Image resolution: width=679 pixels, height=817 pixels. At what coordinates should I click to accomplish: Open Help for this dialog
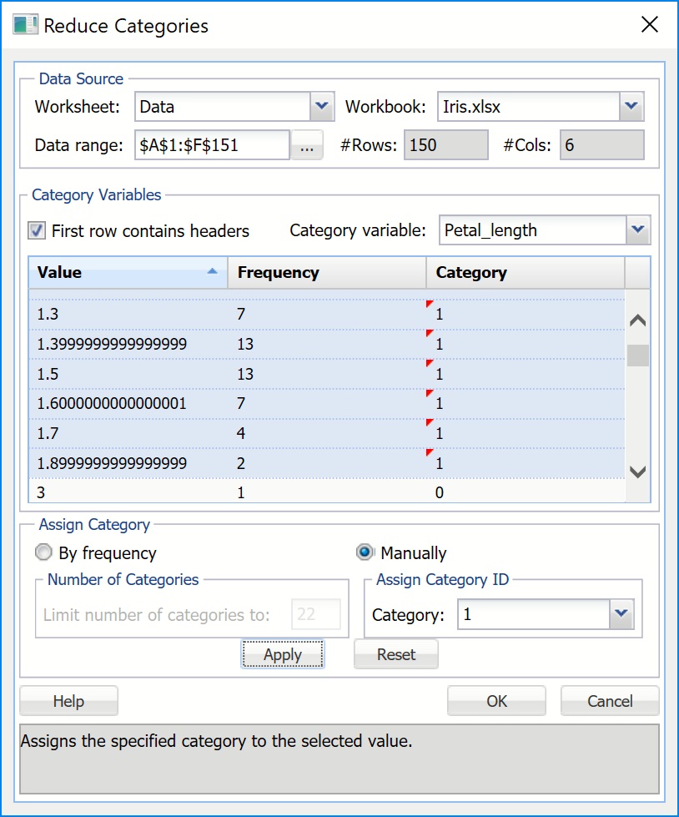(68, 701)
